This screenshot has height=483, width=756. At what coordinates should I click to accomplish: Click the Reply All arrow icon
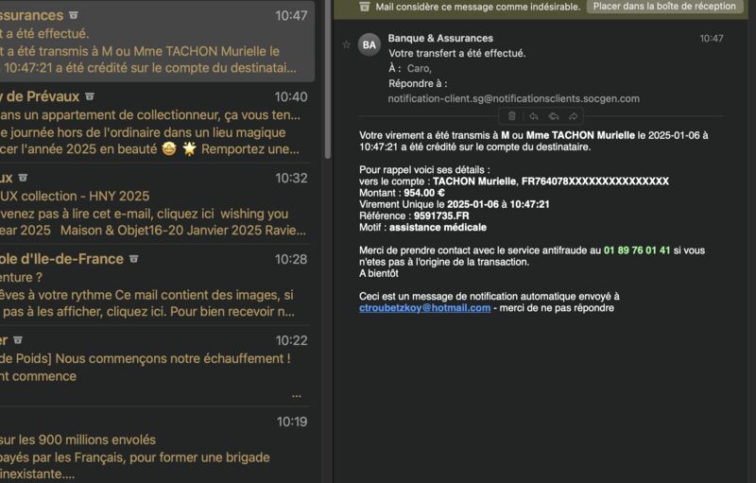[x=554, y=116]
